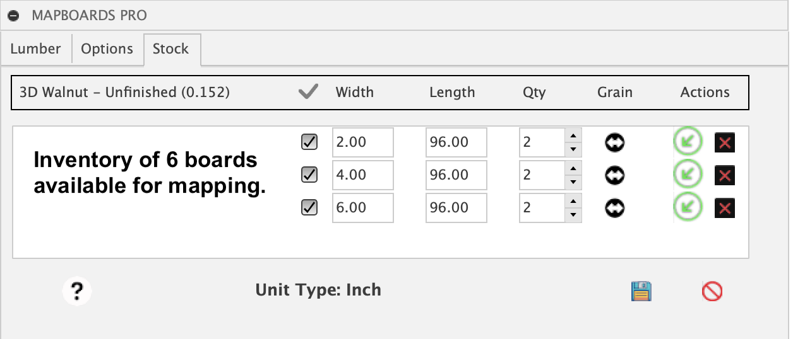
Task: Toggle grain direction for the 2.00 board
Action: tap(614, 143)
